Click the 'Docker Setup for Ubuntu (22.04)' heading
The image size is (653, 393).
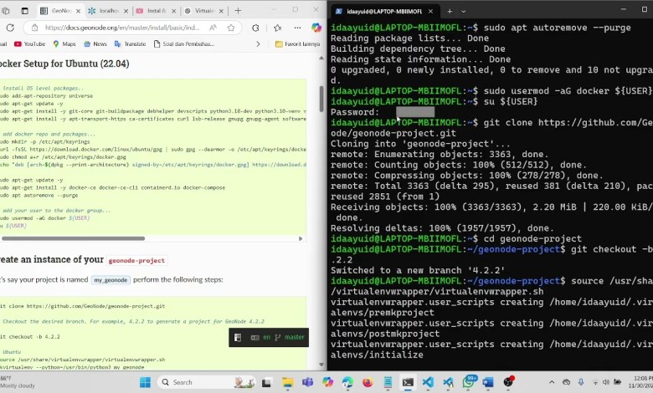(x=64, y=64)
